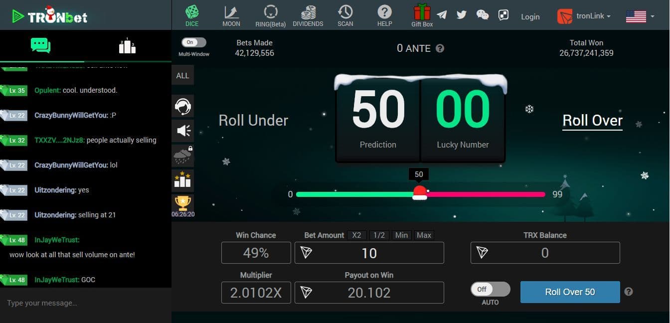
Task: Click the help icon beside 0 ANTE
Action: tap(440, 48)
